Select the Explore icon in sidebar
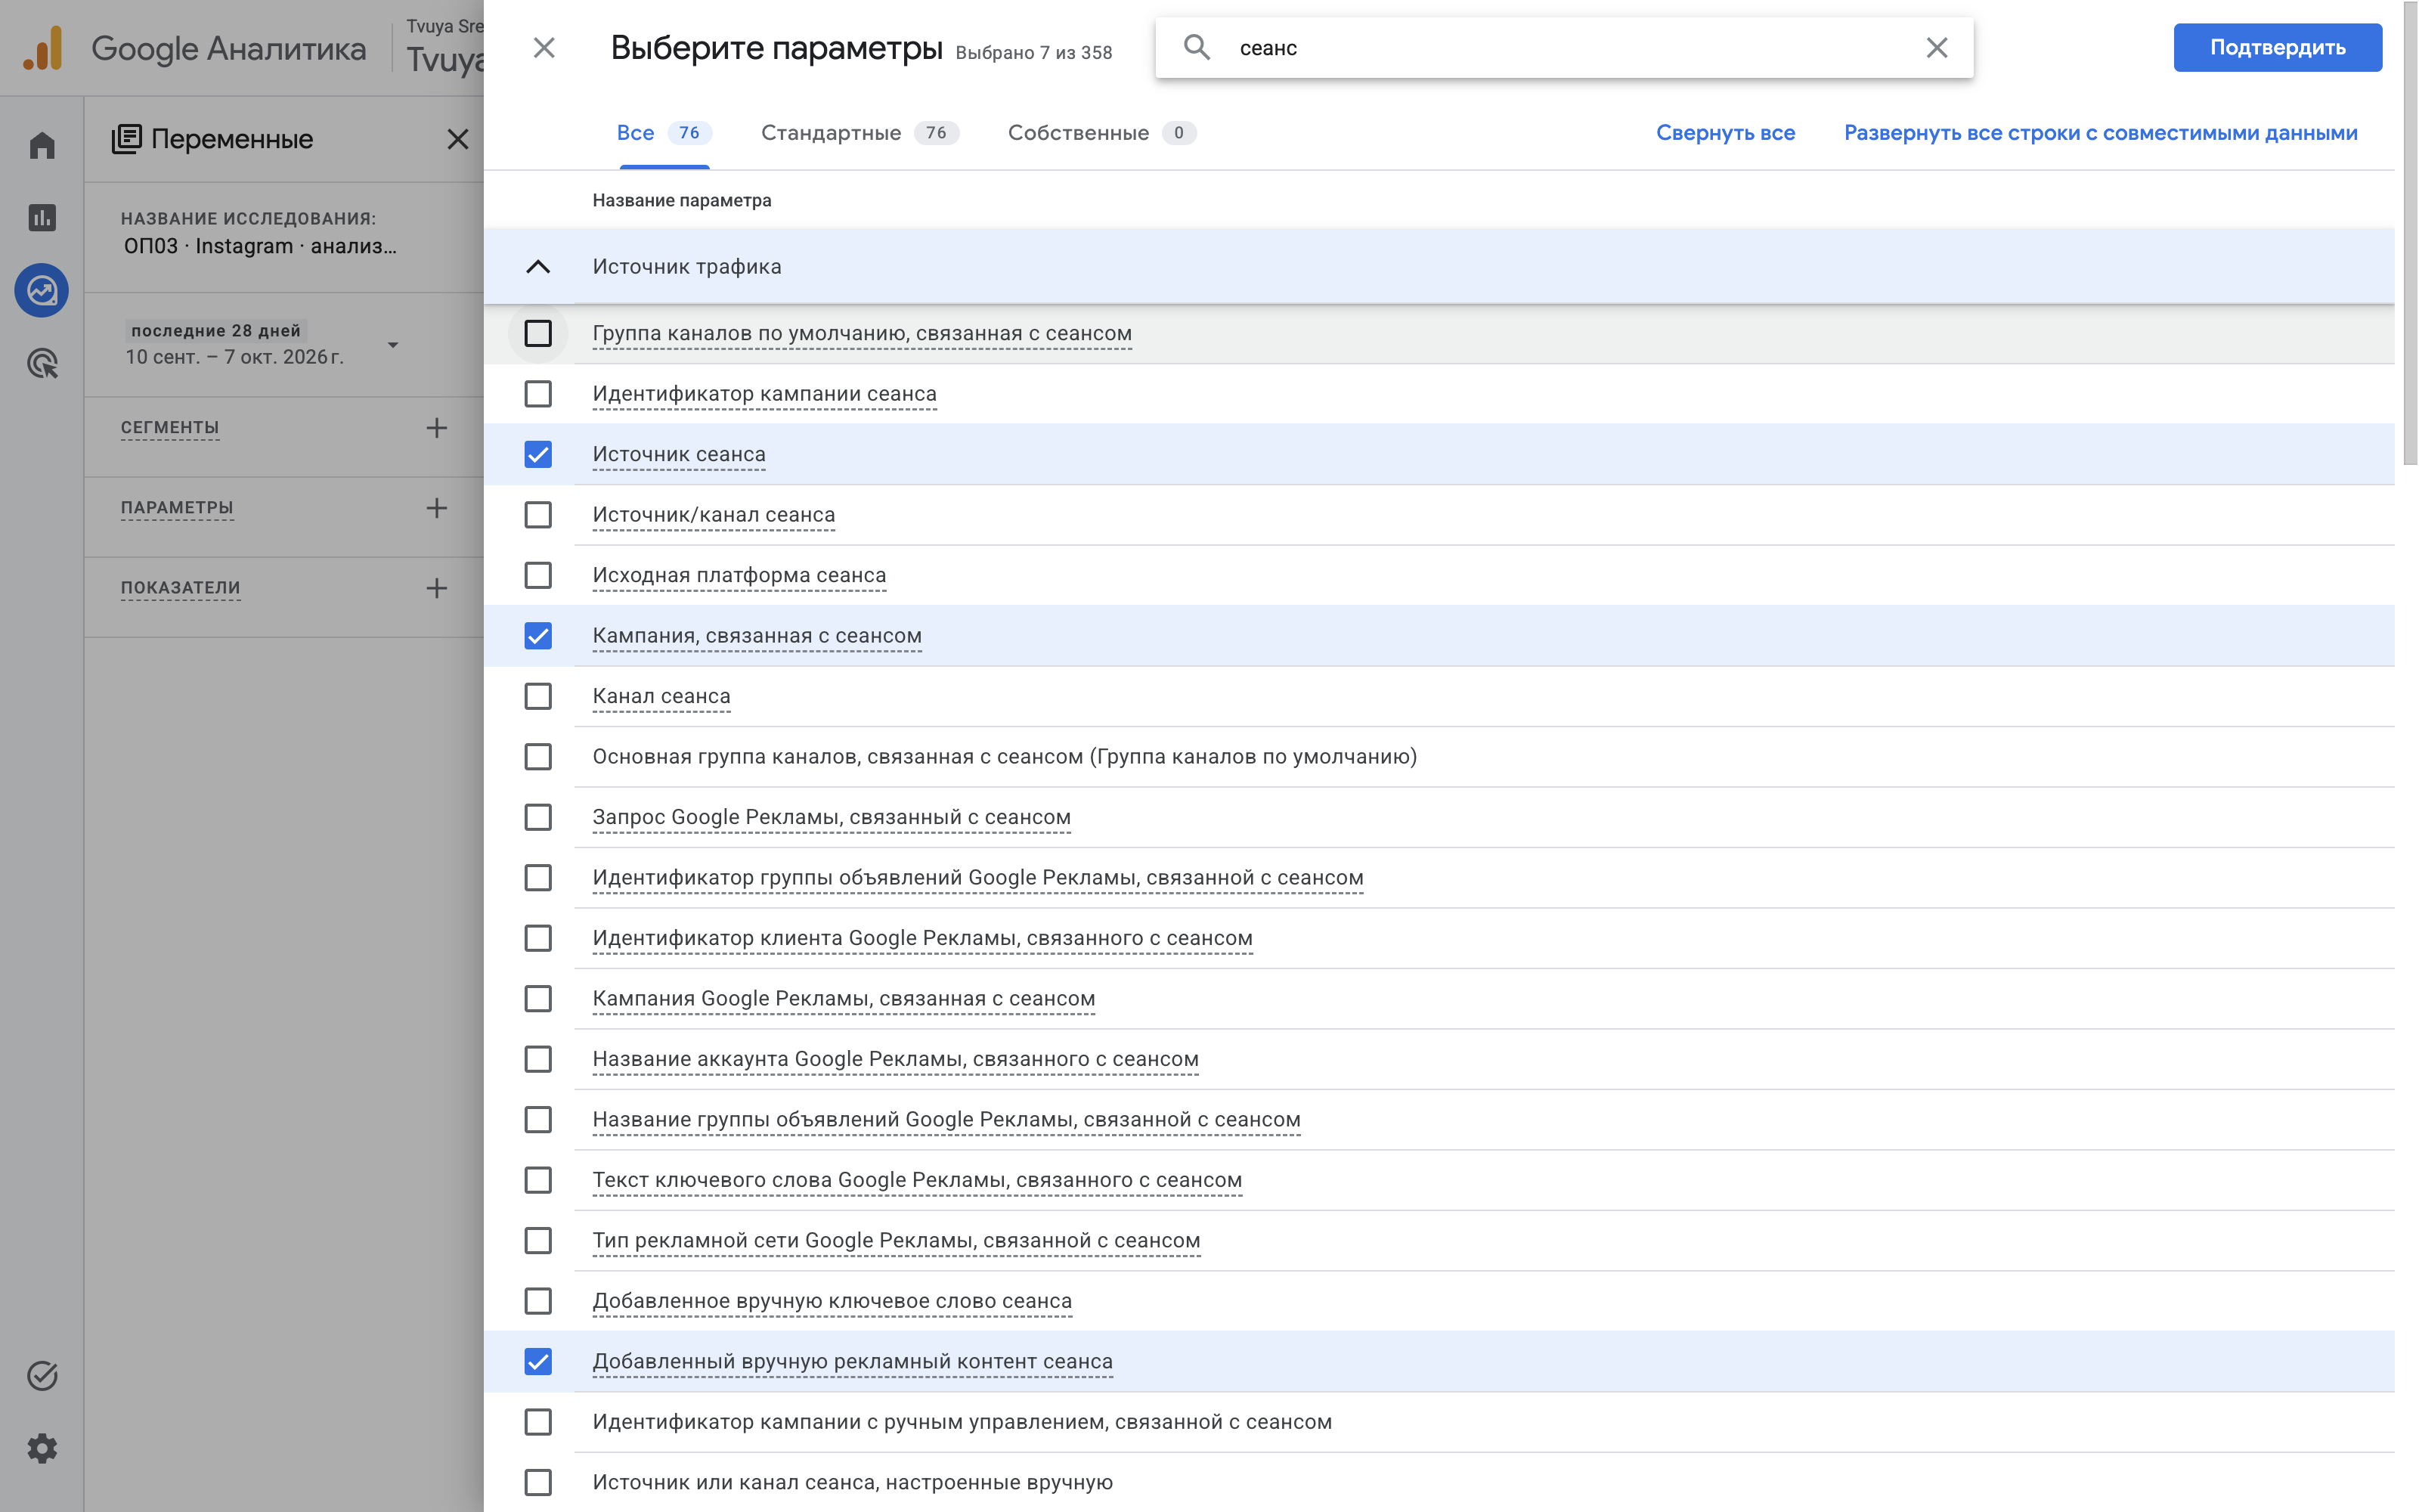Screen dimensions: 2419x1512 pos(42,290)
